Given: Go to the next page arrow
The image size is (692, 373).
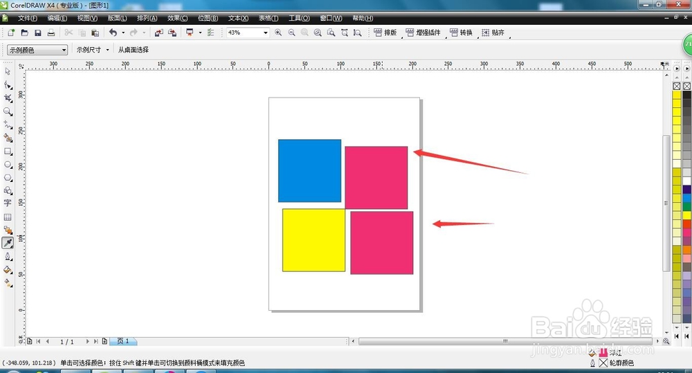Looking at the screenshot, I should click(87, 341).
